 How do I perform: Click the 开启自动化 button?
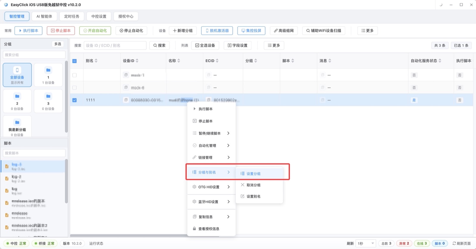pyautogui.click(x=95, y=31)
